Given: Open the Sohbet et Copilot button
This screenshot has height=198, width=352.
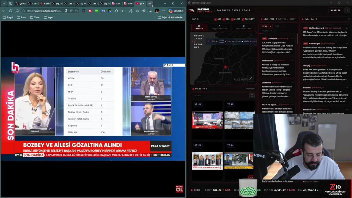Looking at the screenshot, I should [176, 11].
